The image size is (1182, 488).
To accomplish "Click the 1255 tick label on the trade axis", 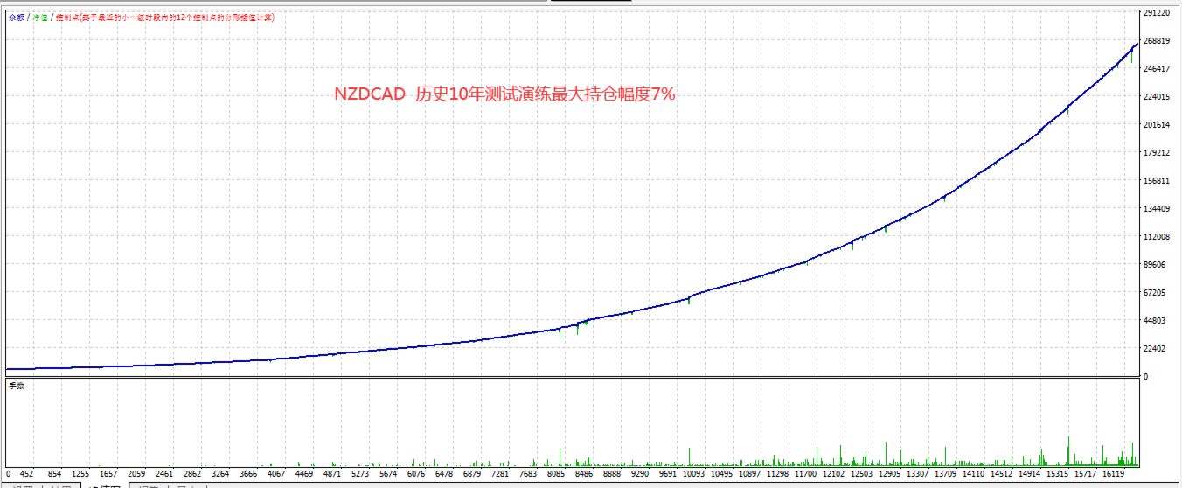I will (x=80, y=474).
